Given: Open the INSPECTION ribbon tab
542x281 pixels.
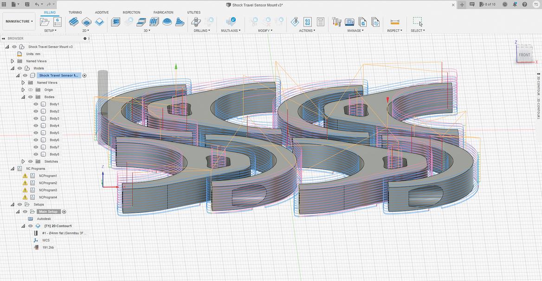Looking at the screenshot, I should pyautogui.click(x=131, y=13).
